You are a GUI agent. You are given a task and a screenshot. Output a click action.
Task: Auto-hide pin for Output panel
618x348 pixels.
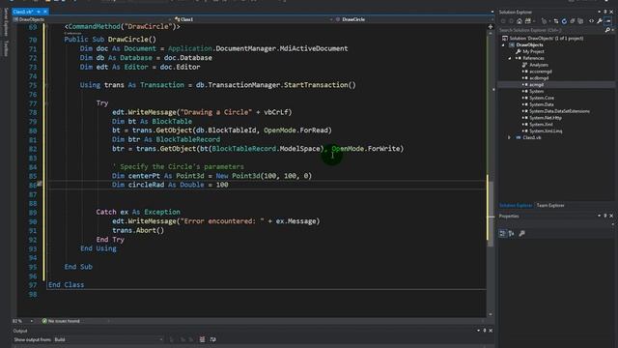(485, 331)
